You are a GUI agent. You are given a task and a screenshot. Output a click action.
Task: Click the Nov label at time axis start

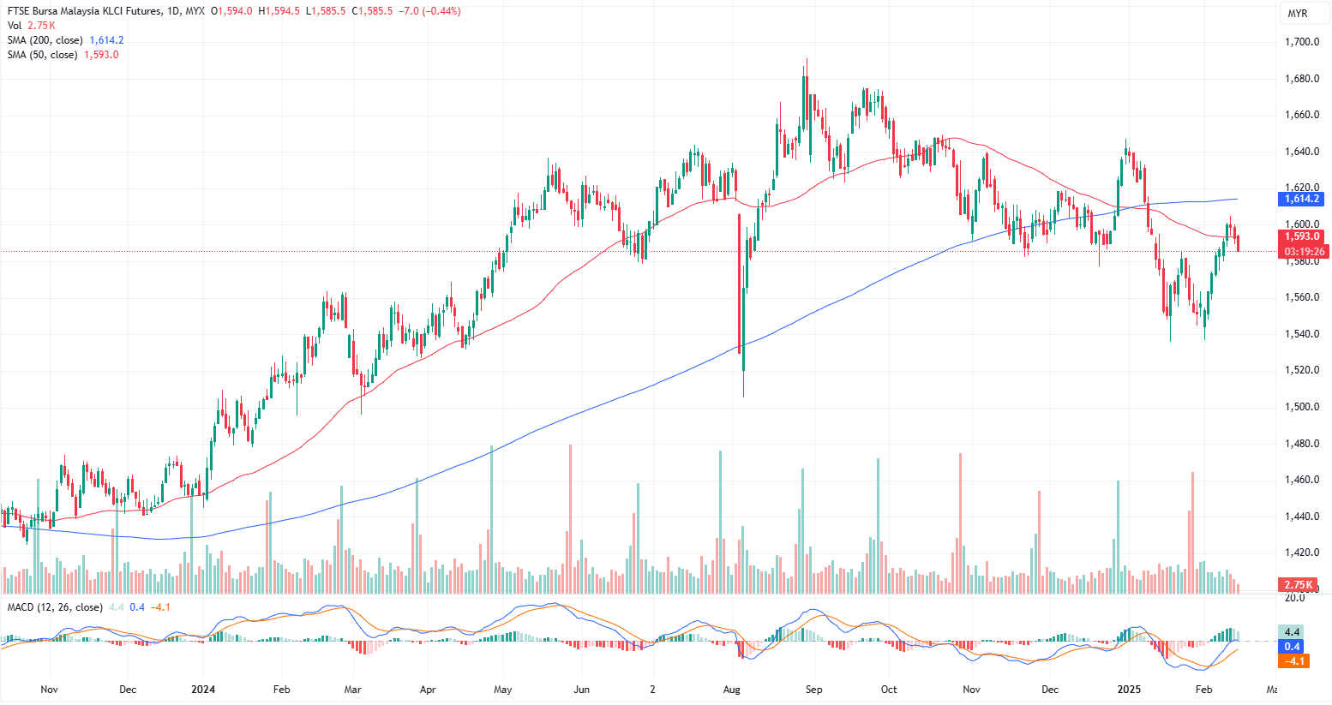point(49,690)
